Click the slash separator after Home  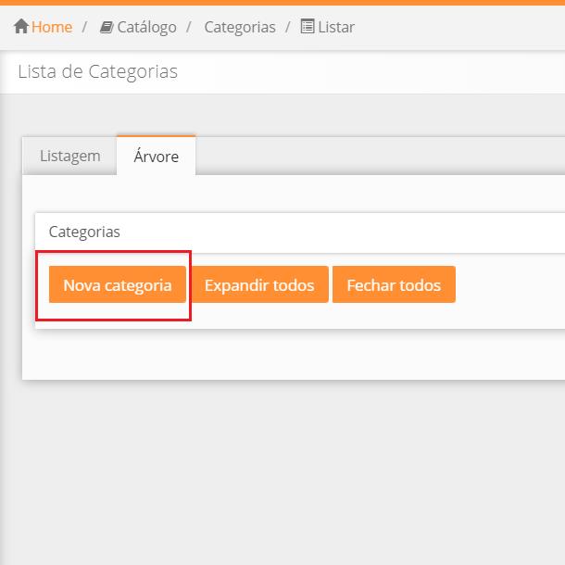coord(84,27)
